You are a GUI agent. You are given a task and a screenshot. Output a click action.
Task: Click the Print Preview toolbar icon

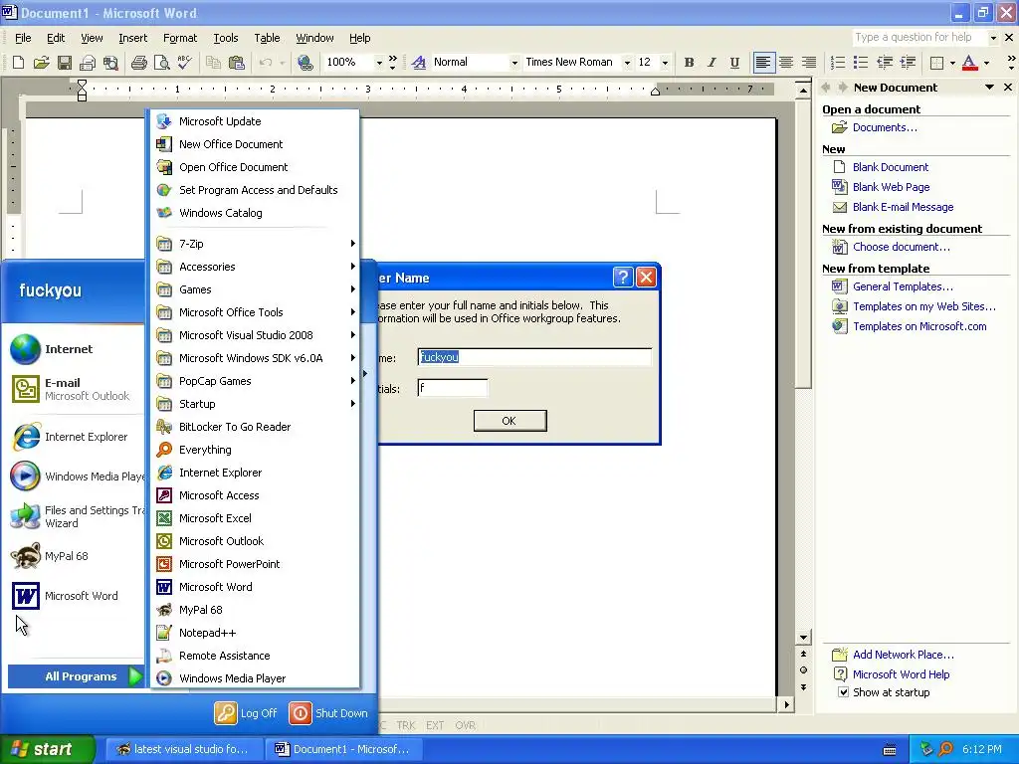point(162,63)
